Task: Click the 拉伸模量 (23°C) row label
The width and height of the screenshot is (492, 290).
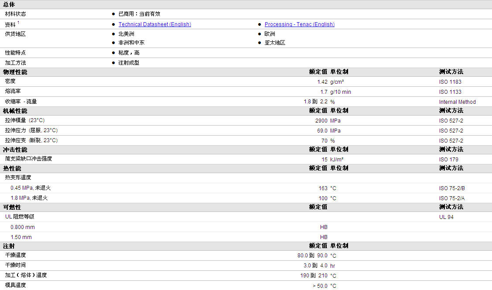Action: point(25,120)
